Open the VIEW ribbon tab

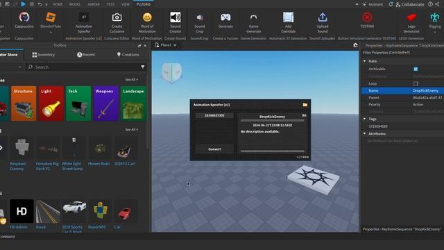pyautogui.click(x=126, y=4)
